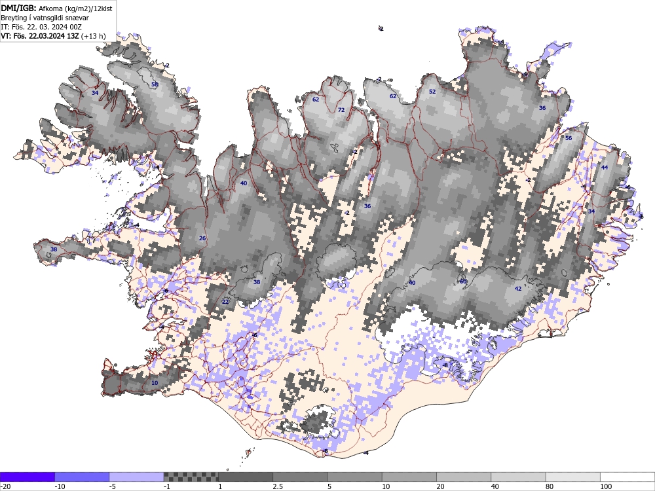Click the legend label '100'
Screen dimensions: 655x491
tap(606, 486)
